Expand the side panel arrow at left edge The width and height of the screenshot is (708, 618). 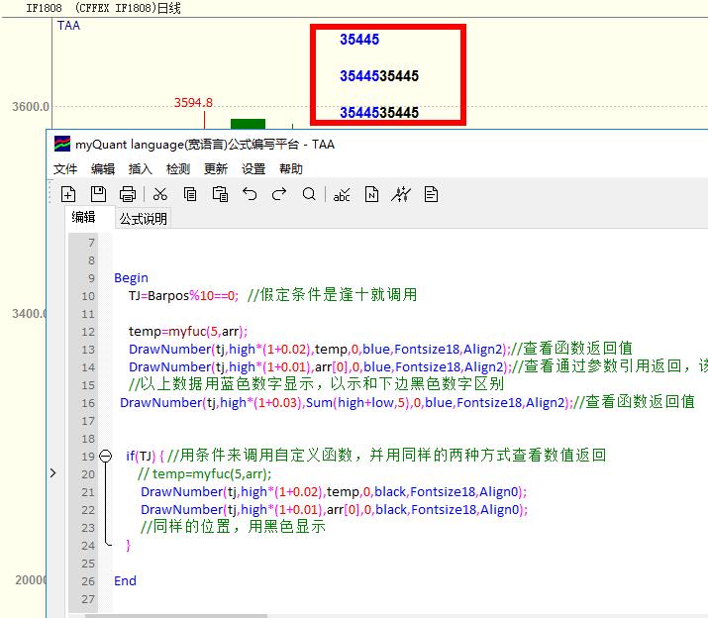52,473
